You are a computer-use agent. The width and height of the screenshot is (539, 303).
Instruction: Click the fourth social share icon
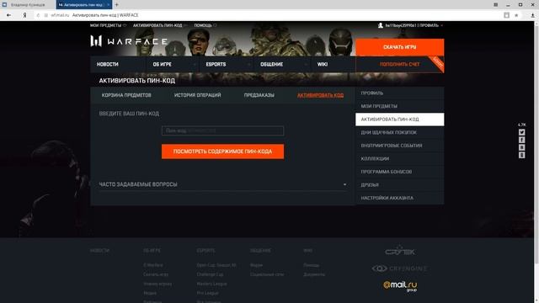522,155
